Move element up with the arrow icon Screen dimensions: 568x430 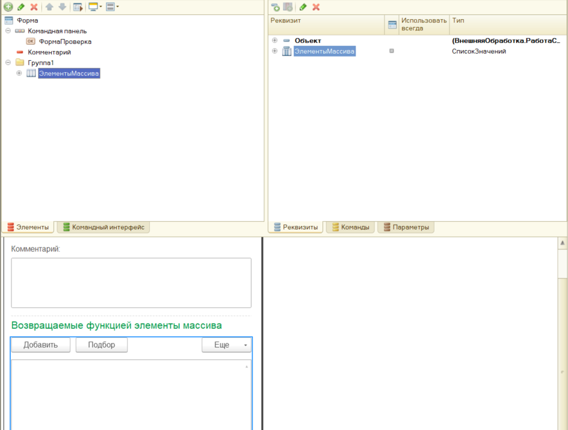[x=50, y=7]
